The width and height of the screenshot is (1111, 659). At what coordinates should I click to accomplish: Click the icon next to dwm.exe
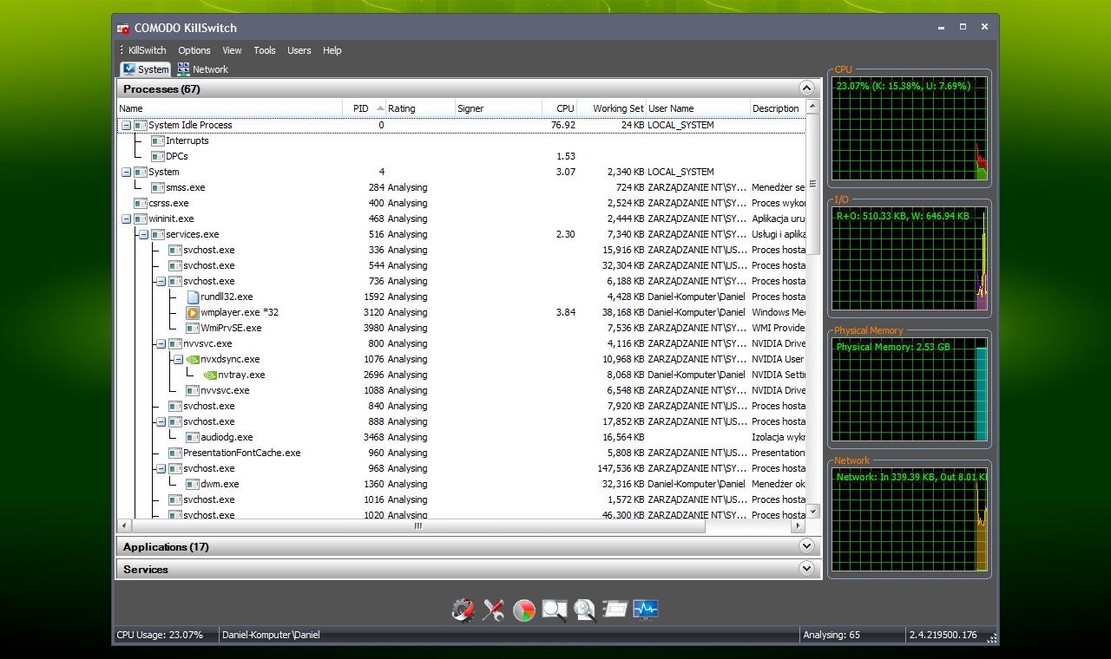pos(193,484)
